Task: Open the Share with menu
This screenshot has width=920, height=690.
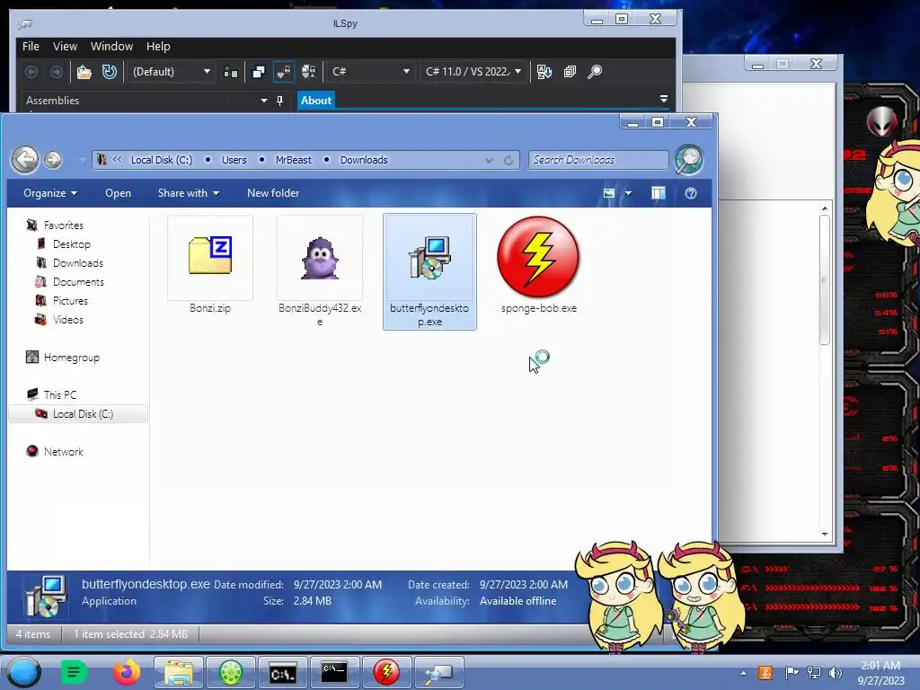Action: pos(189,193)
